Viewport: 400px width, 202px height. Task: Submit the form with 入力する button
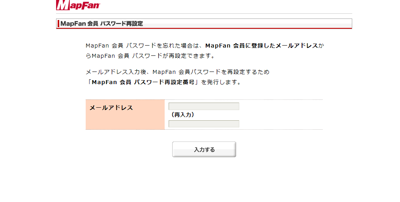[x=204, y=149]
